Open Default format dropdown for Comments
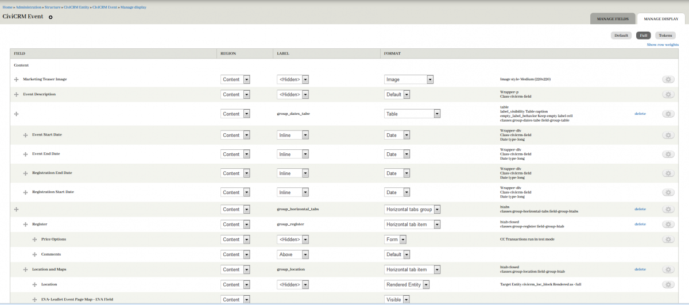Viewport: 689px width, 305px height. click(397, 254)
